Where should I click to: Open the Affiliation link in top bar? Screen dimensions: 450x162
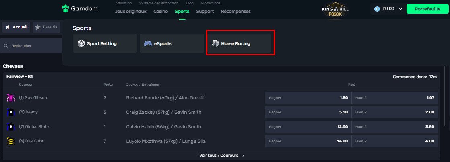point(123,3)
